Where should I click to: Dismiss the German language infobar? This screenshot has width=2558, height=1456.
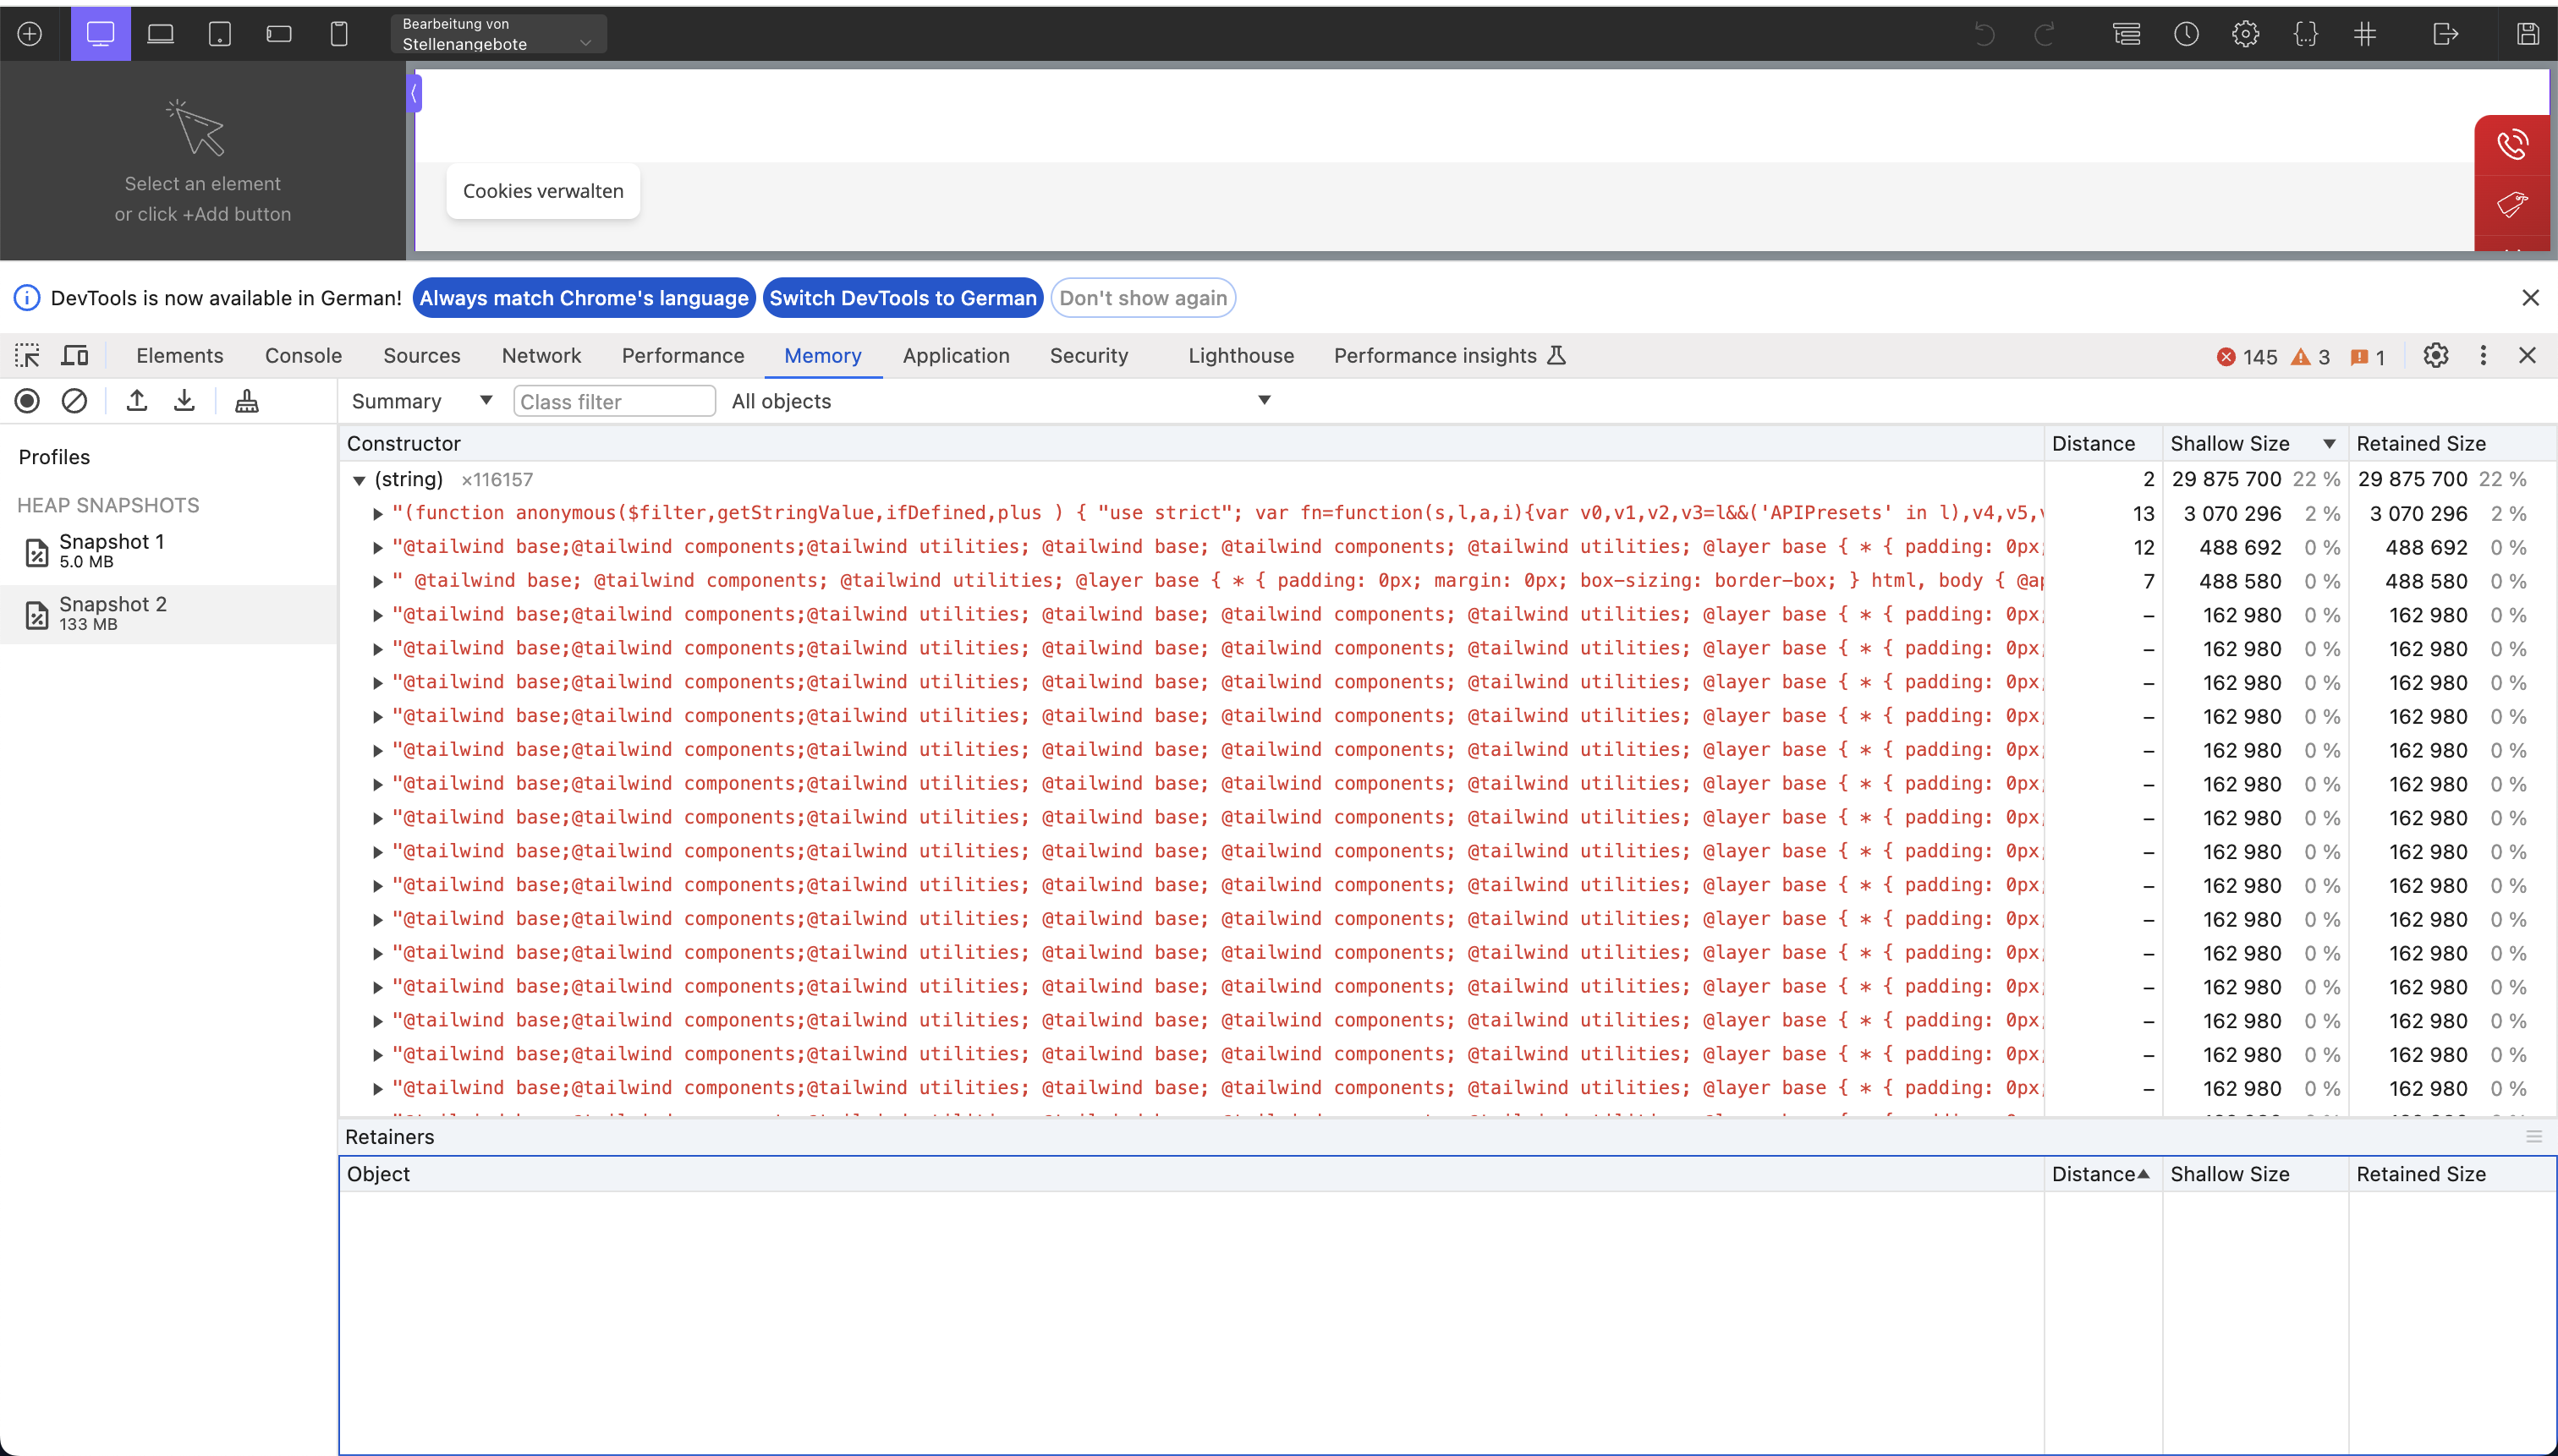[x=2531, y=298]
